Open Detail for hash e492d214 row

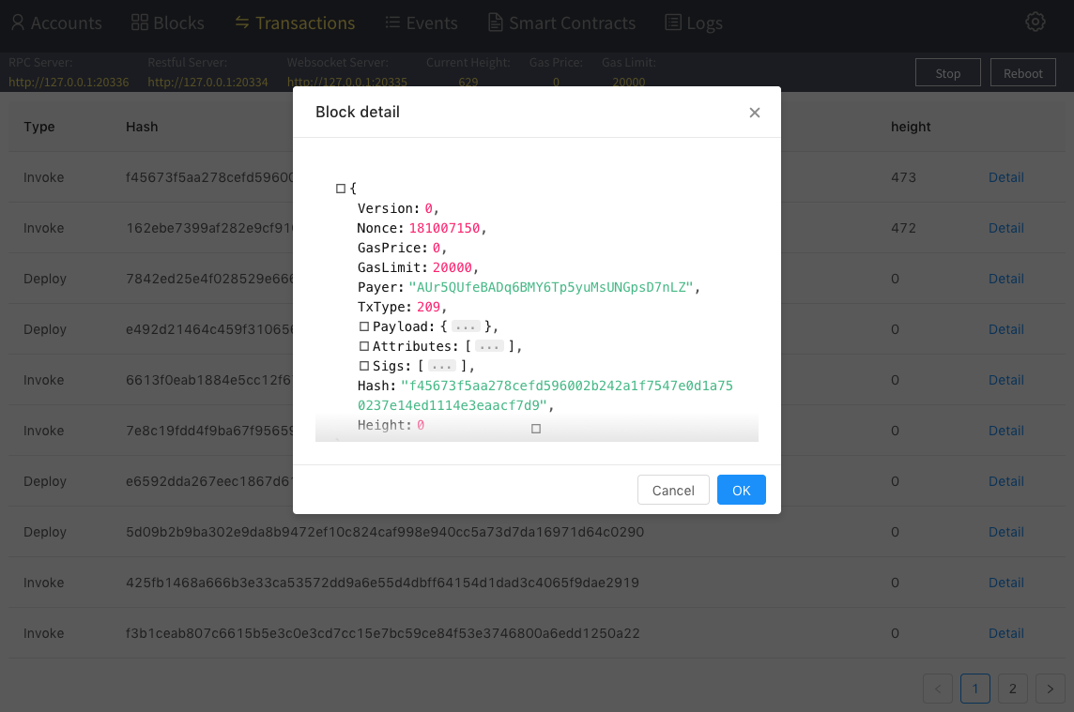(1005, 329)
